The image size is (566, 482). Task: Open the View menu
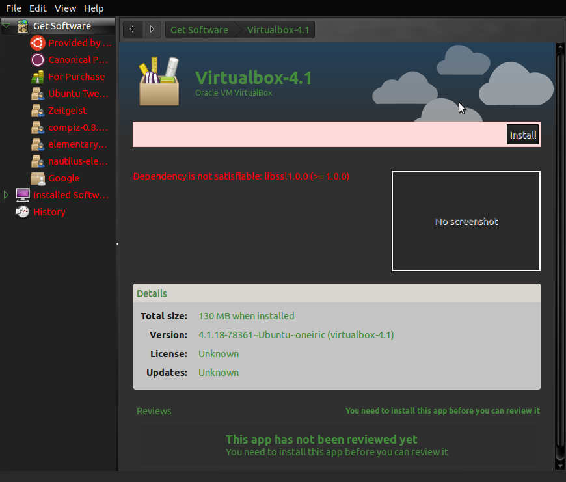tap(65, 8)
